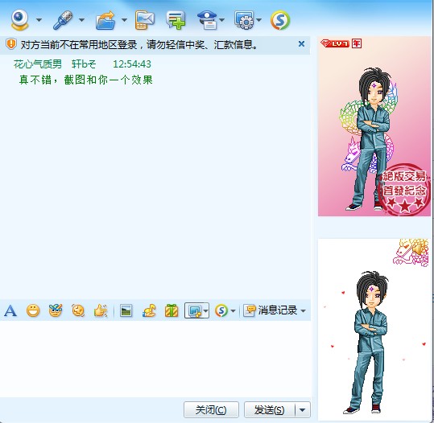Click the 关闭(C) button
The width and height of the screenshot is (434, 423).
tap(211, 409)
